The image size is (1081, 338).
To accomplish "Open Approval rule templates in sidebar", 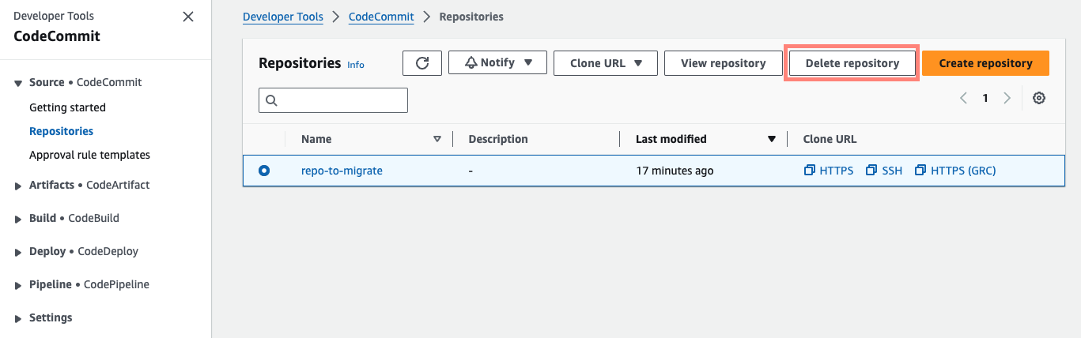I will [89, 155].
